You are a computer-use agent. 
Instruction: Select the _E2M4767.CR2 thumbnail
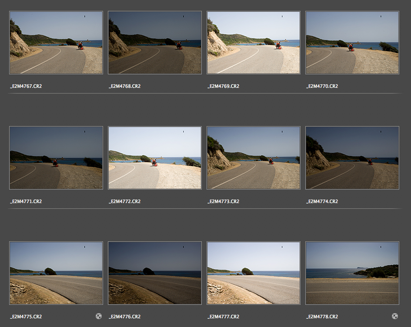56,43
